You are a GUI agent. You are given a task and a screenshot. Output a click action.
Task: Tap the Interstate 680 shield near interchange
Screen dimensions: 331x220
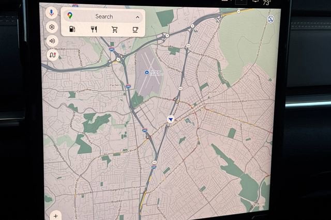click(111, 50)
